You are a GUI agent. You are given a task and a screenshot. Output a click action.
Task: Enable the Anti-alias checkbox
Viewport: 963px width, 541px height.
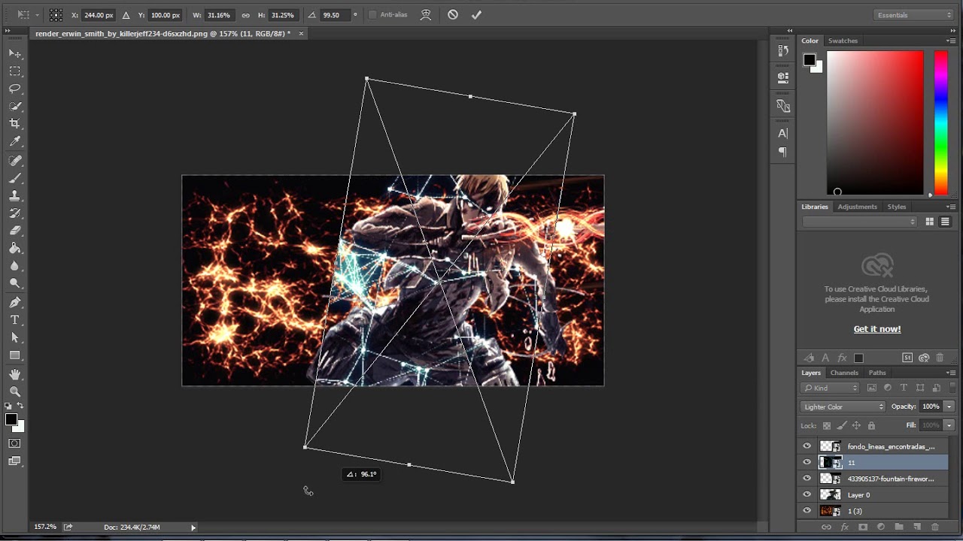click(372, 15)
